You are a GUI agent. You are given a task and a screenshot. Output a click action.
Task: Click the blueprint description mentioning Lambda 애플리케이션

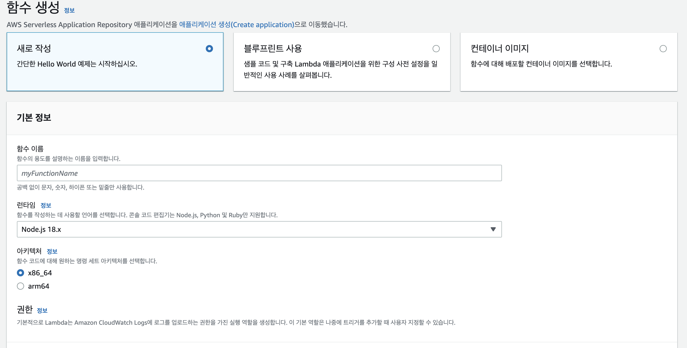coord(341,70)
